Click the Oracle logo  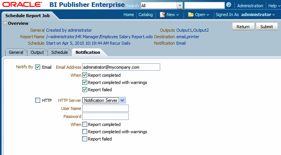[22, 5]
